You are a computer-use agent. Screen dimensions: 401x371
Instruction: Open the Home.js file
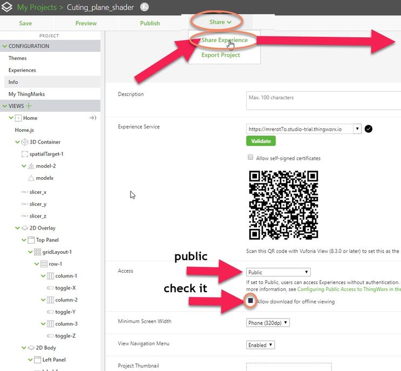click(24, 130)
